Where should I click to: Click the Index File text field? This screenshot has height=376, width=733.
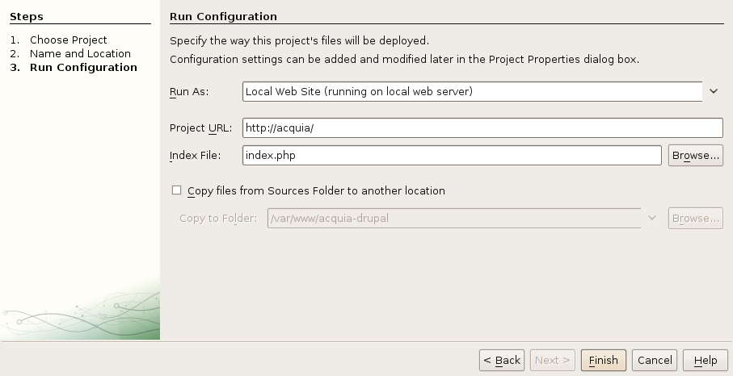click(452, 156)
